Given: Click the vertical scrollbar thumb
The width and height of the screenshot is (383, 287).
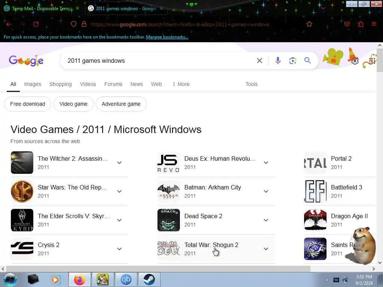Looking at the screenshot, I should pos(380,60).
